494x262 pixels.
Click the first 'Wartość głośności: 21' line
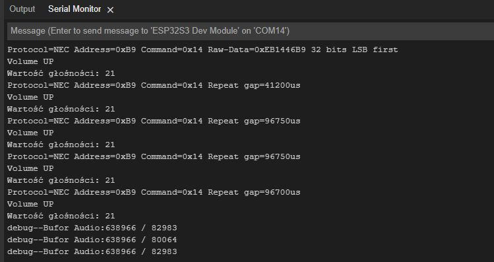pos(61,73)
